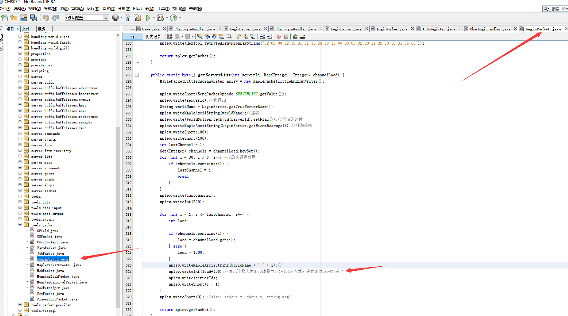Screen dimensions: 568x316
Task: Select MaplePacketCreator.java in the tree
Action: click(59, 265)
